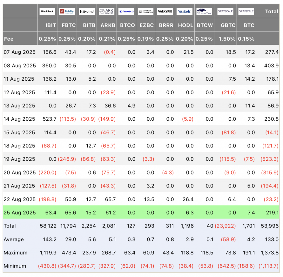Click the BlackRock logo
283x277 pixels.
47,11
